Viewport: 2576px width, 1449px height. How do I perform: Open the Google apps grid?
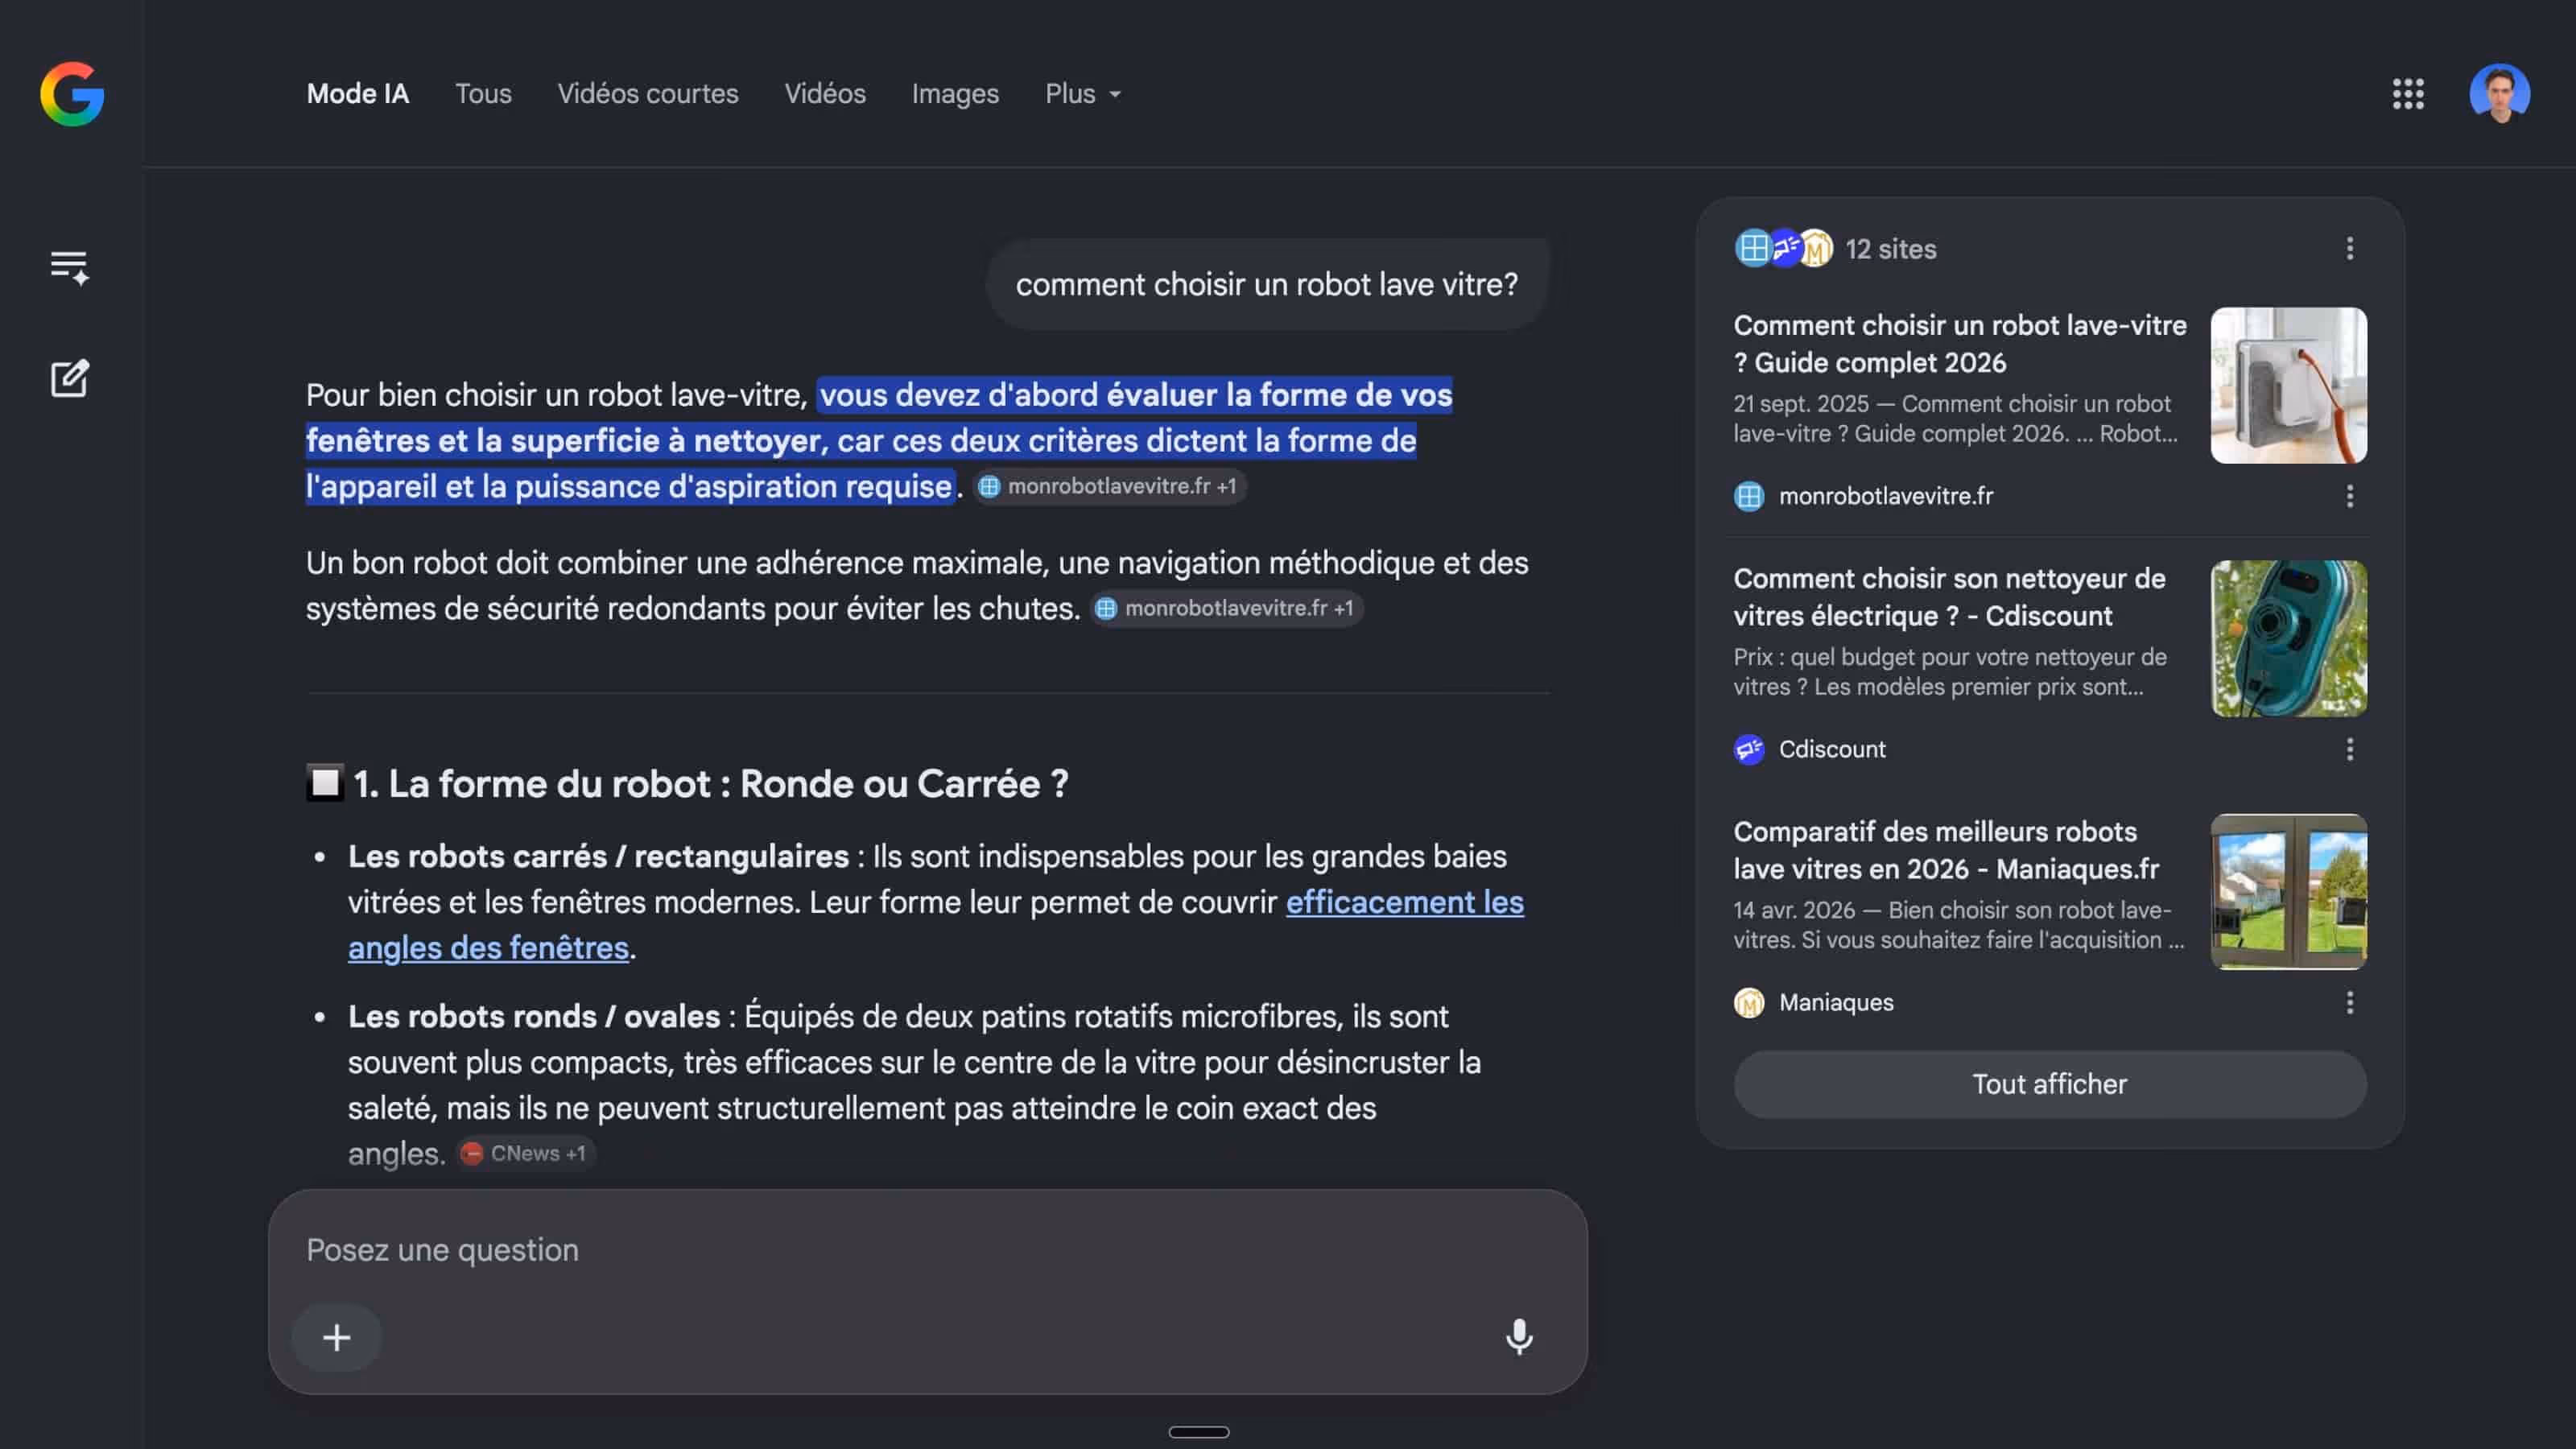tap(2408, 94)
